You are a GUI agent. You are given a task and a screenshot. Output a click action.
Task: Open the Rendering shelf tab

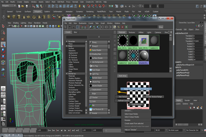(x=90, y=12)
